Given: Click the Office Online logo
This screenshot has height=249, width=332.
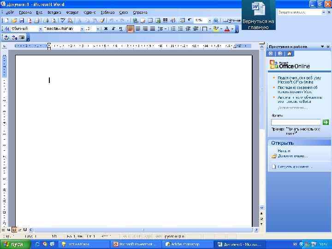Looking at the screenshot, I should point(290,65).
